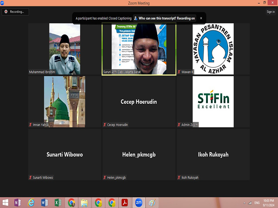
Task: Open File Explorer from the taskbar
Action: [84, 202]
